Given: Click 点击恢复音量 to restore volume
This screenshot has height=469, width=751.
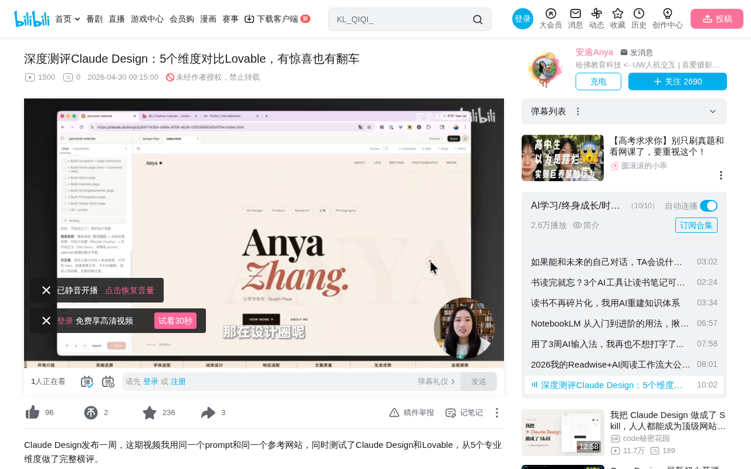Looking at the screenshot, I should 130,290.
